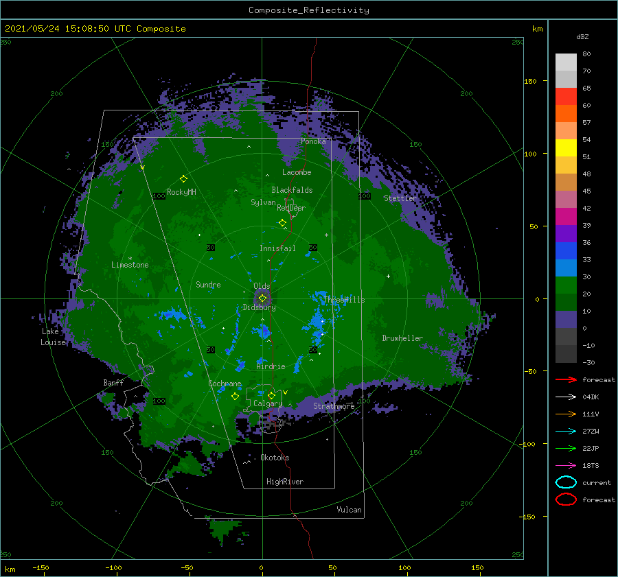Select the yellow 54 dBZ legend swatch
The image size is (618, 577).
(566, 148)
